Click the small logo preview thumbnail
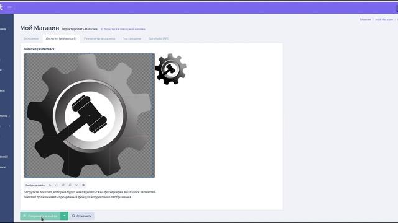398x223 pixels. tap(170, 69)
